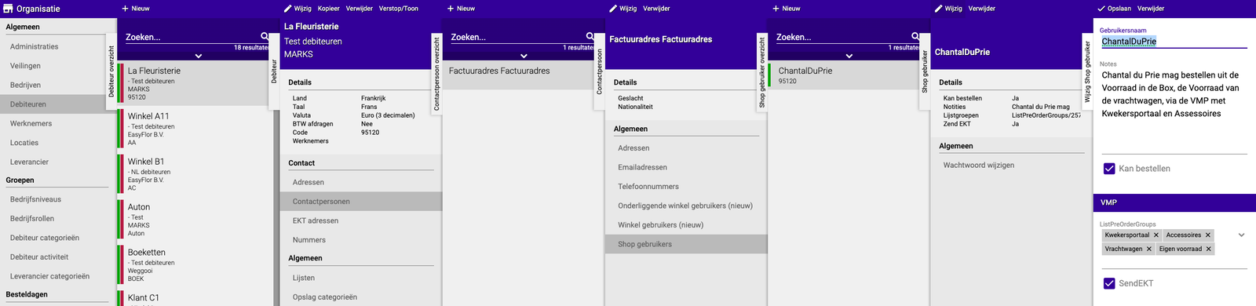Open the ListPreOrderGroups dropdown arrow
Viewport: 1256px width, 306px height.
[1241, 235]
